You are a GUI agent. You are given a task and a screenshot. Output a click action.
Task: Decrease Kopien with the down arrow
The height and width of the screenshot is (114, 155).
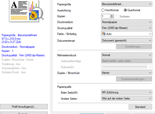[x=112, y=18]
